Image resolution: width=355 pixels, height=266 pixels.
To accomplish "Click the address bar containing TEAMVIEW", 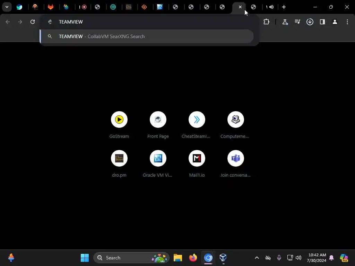I will click(149, 22).
